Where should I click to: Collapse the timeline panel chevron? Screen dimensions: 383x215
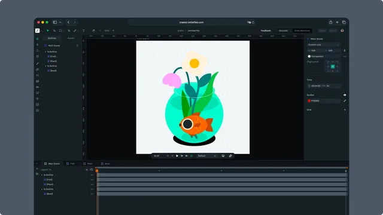pyautogui.click(x=37, y=164)
